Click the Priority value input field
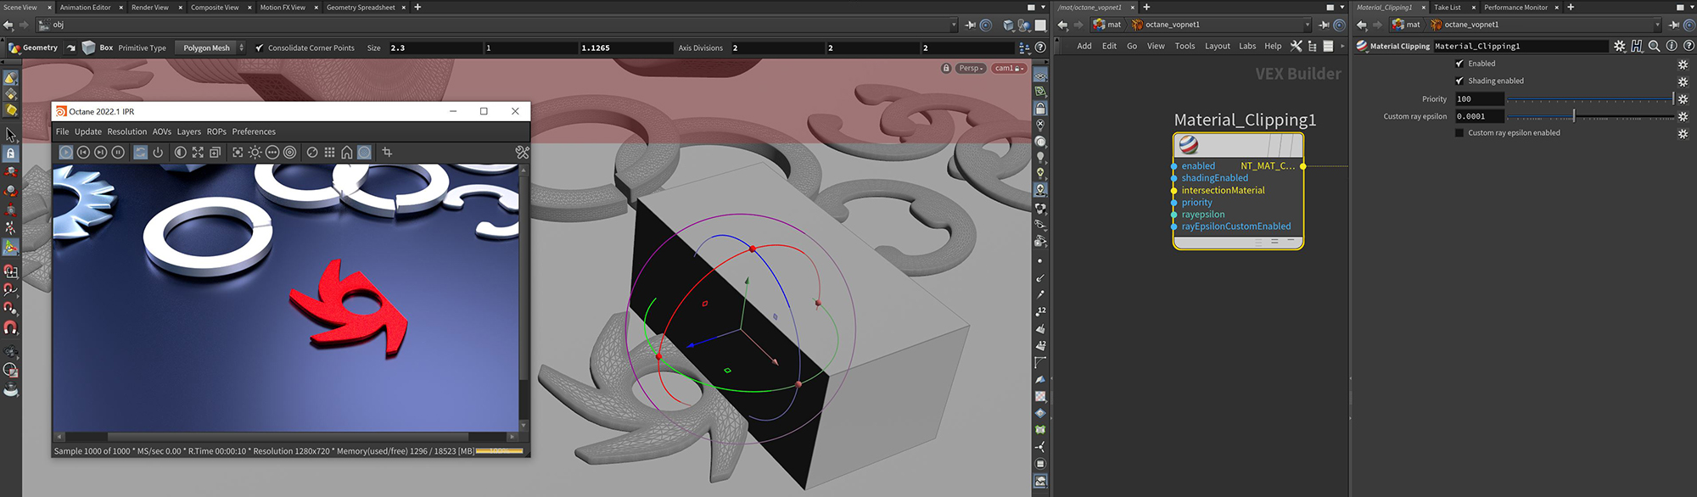This screenshot has width=1697, height=497. tap(1479, 99)
